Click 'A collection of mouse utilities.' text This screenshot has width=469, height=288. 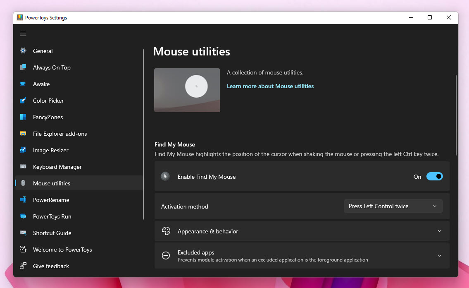[265, 72]
